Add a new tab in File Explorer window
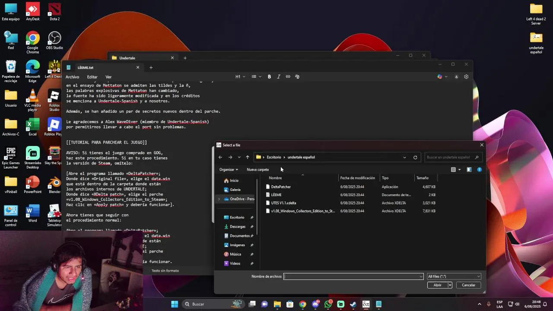Screen dimensions: 553x311 click(185, 58)
